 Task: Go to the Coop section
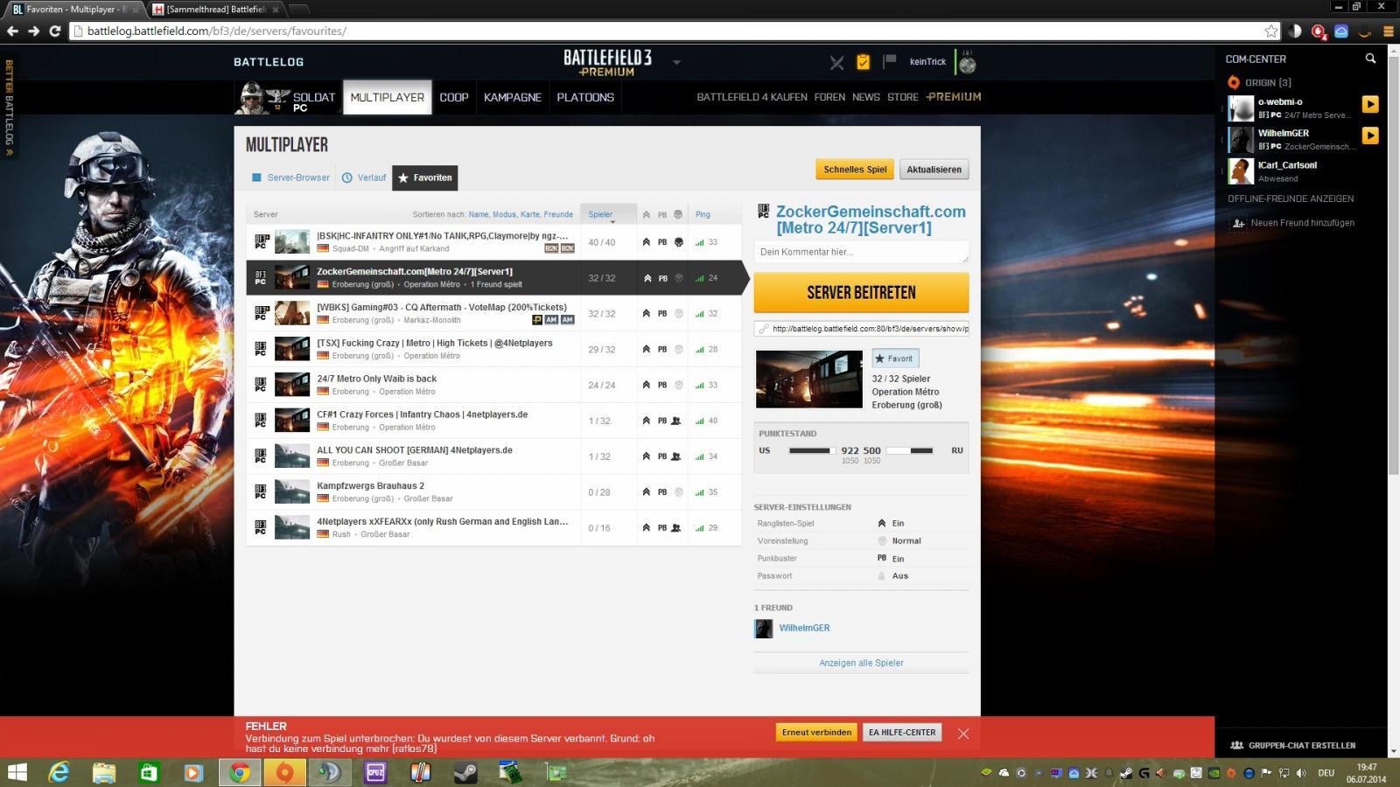coord(454,98)
